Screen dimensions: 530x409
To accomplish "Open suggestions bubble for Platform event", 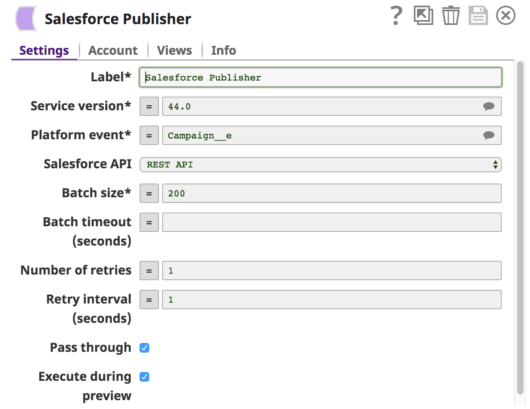I will [488, 135].
